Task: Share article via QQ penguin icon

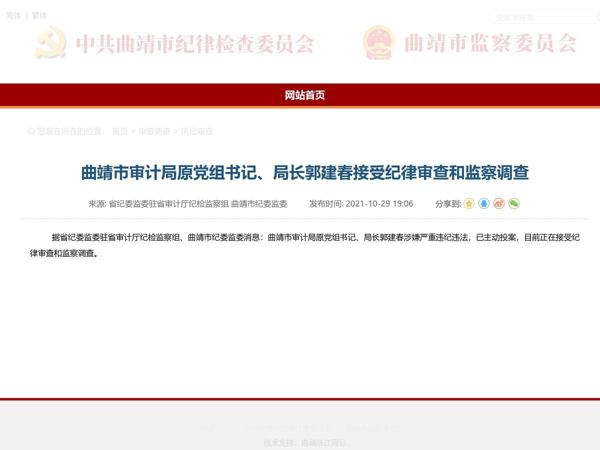Action: 483,203
